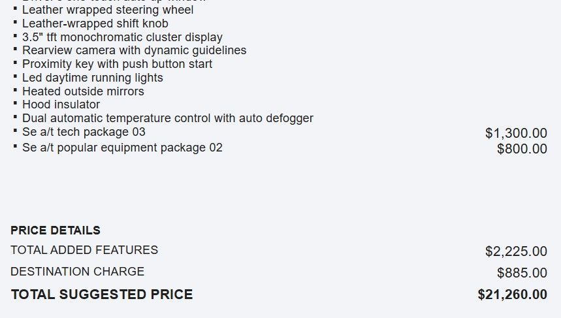Select the DESTINATION CHARGE label
The image size is (561, 318).
click(x=77, y=272)
